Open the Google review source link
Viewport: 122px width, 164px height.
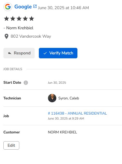[x=23, y=7]
